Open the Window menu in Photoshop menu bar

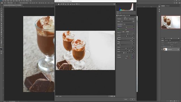tap(27, 1)
